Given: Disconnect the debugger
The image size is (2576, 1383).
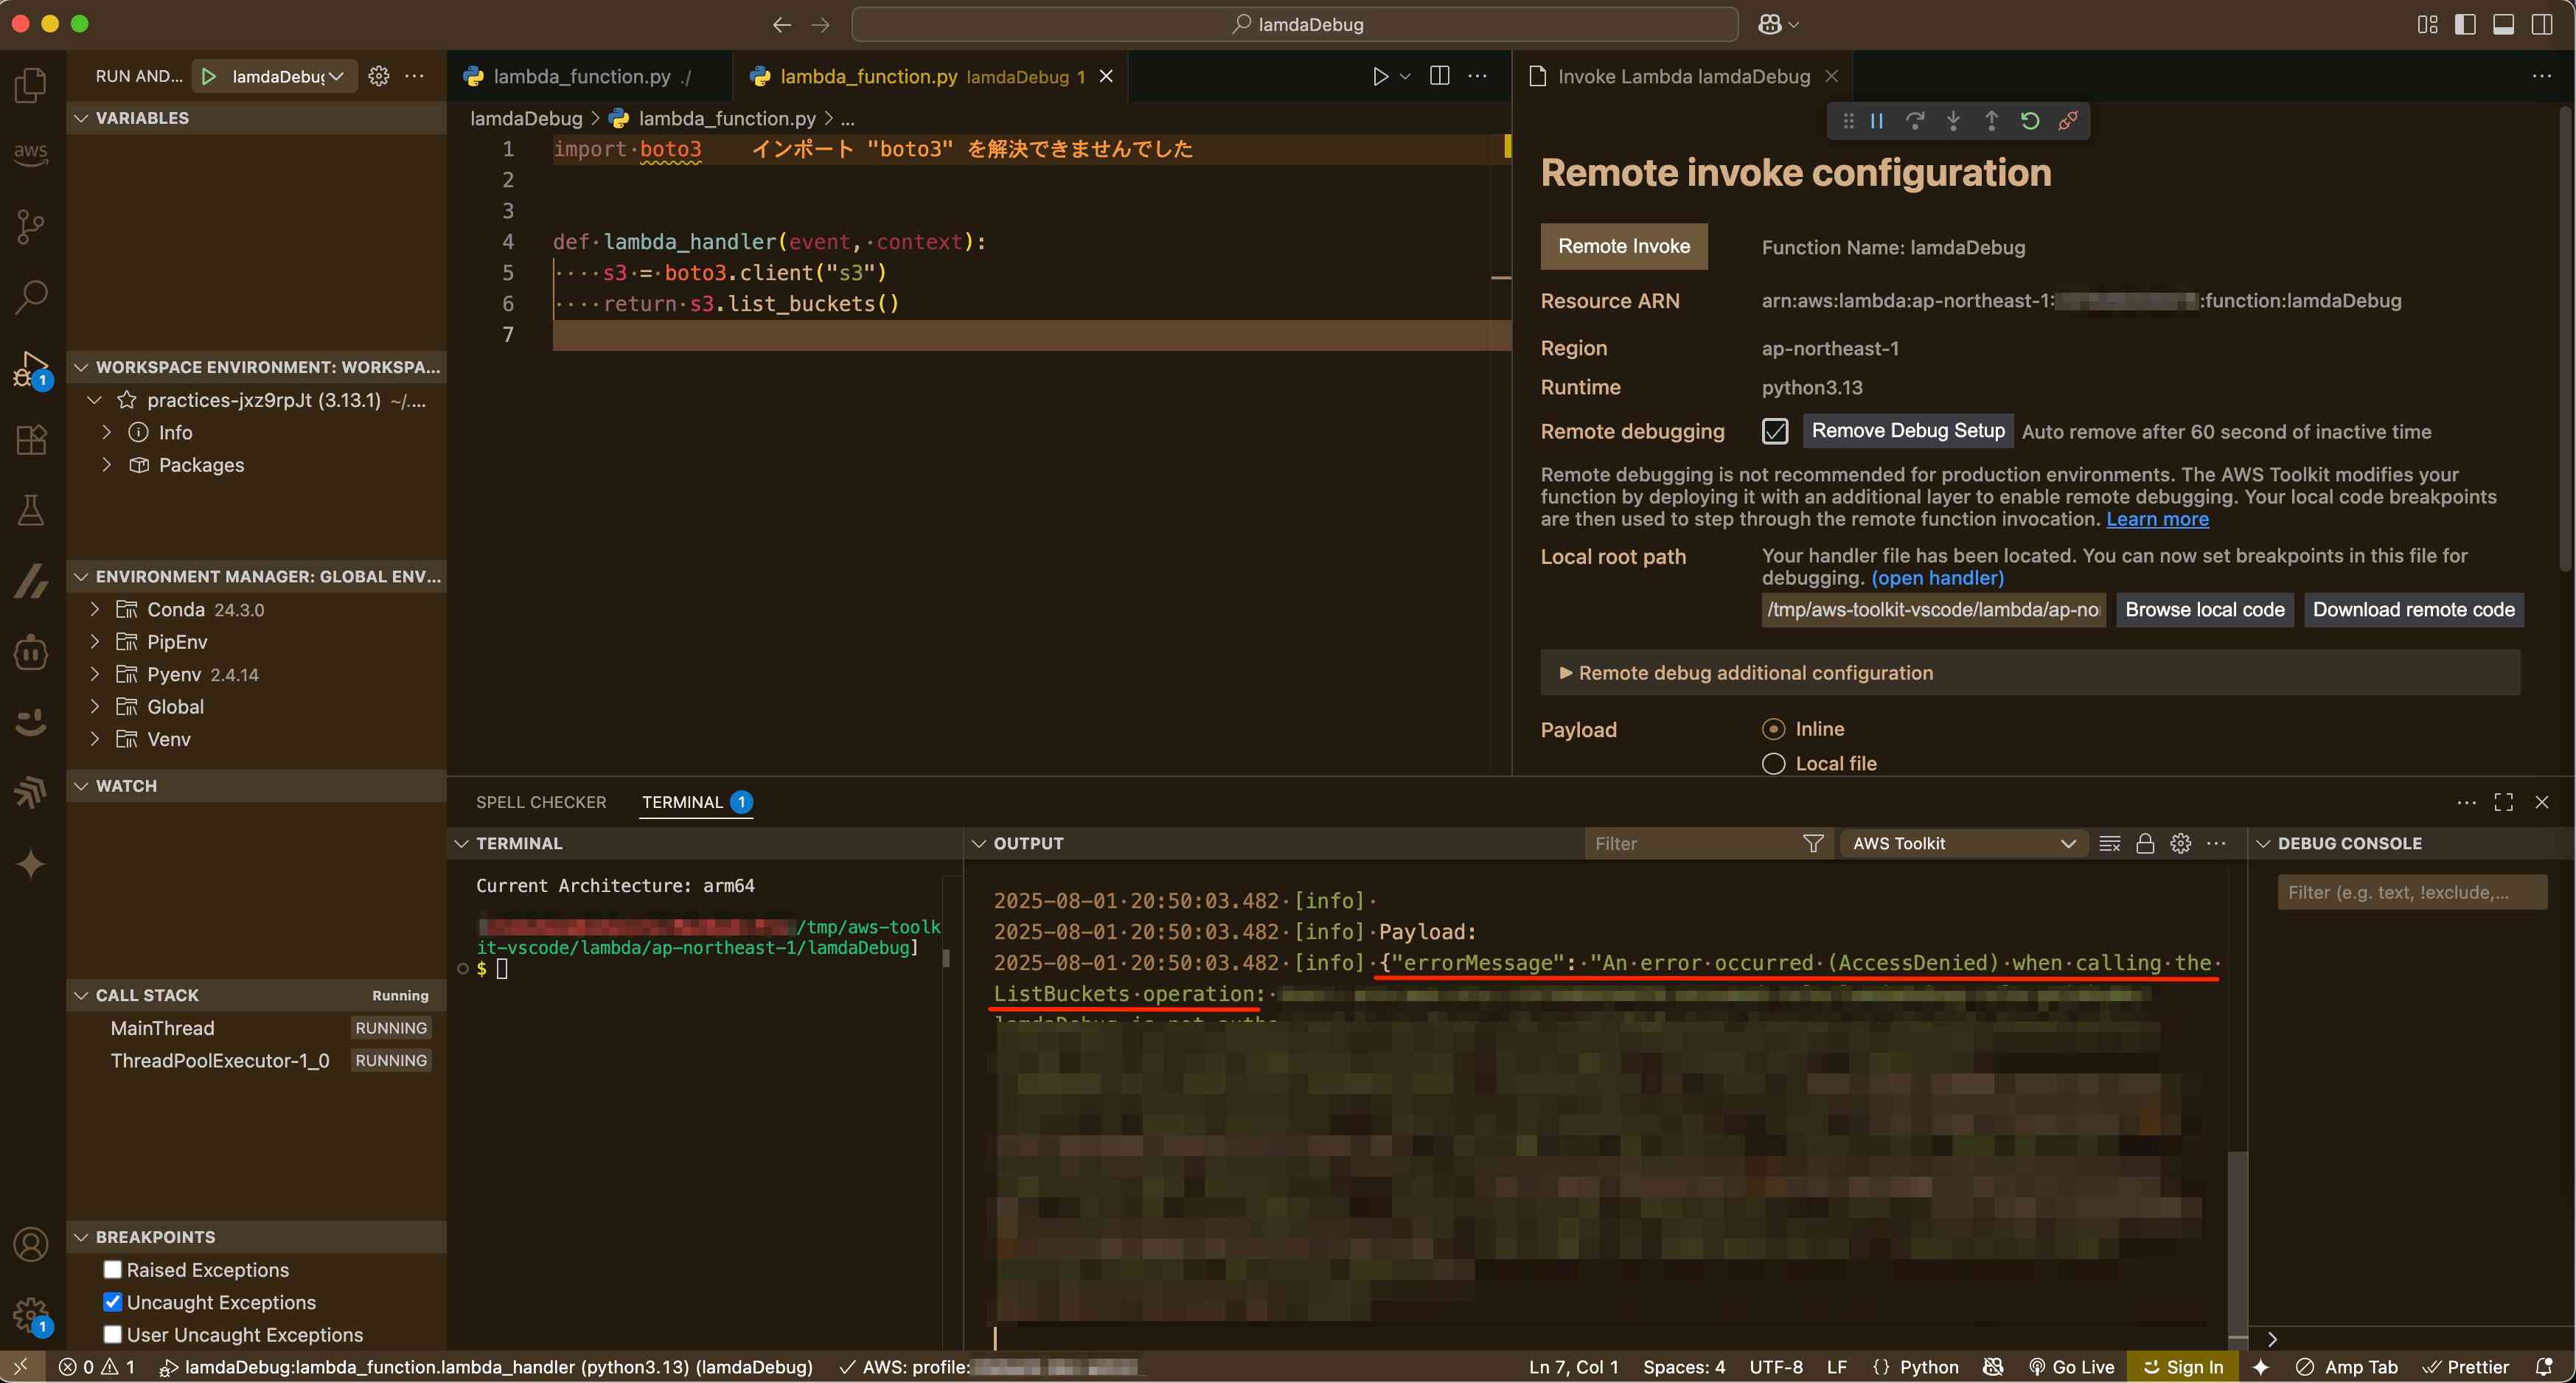Looking at the screenshot, I should click(2067, 121).
